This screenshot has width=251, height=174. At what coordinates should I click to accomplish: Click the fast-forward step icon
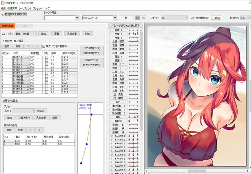click(144, 18)
